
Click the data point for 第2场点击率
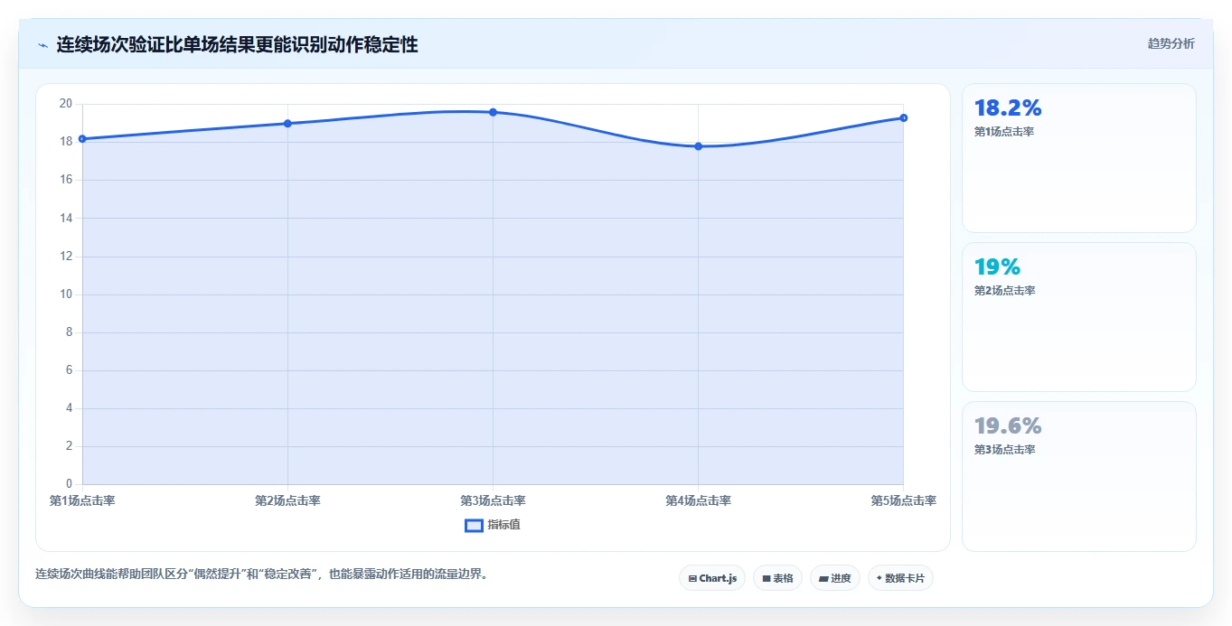coord(287,123)
